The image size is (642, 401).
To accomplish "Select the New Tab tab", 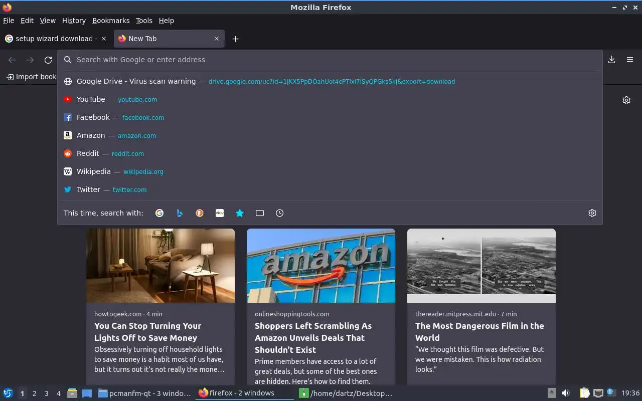I will coord(169,39).
